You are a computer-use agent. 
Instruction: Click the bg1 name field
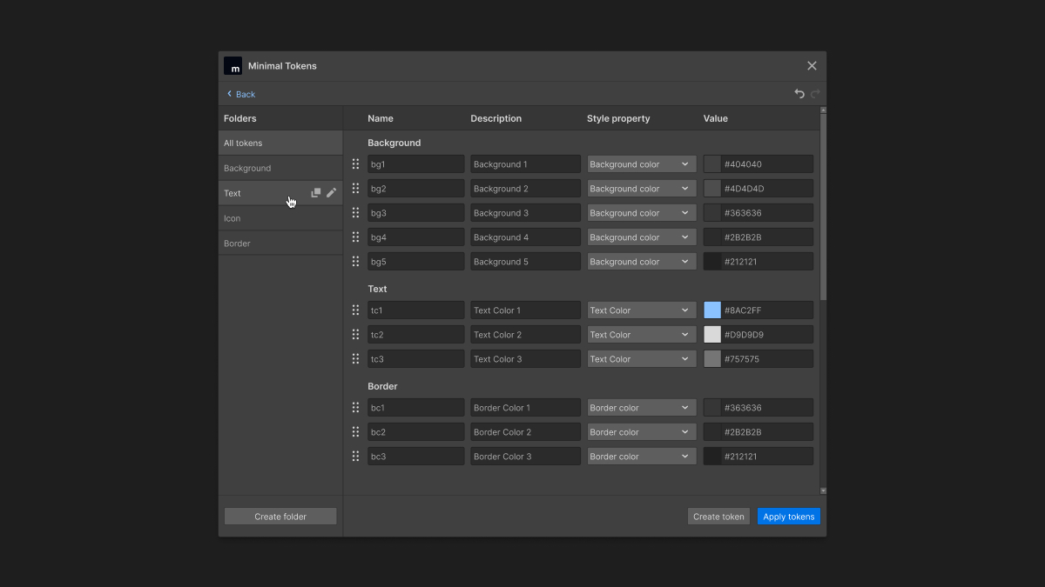point(416,164)
